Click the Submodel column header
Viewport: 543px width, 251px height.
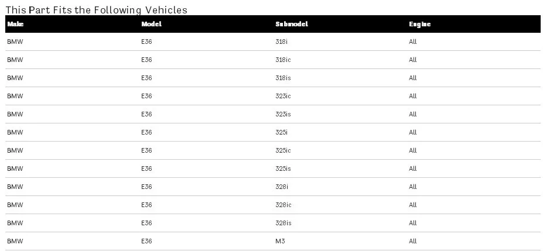pyautogui.click(x=292, y=24)
